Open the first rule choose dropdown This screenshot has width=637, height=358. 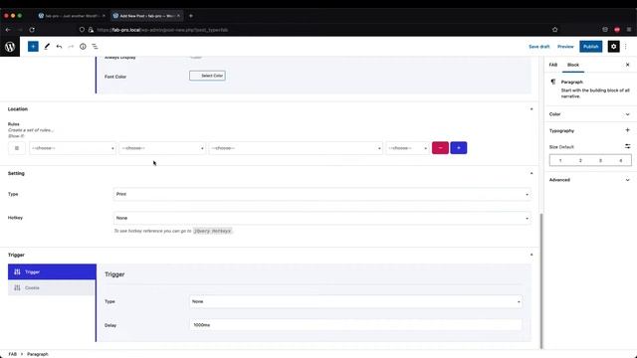[73, 148]
